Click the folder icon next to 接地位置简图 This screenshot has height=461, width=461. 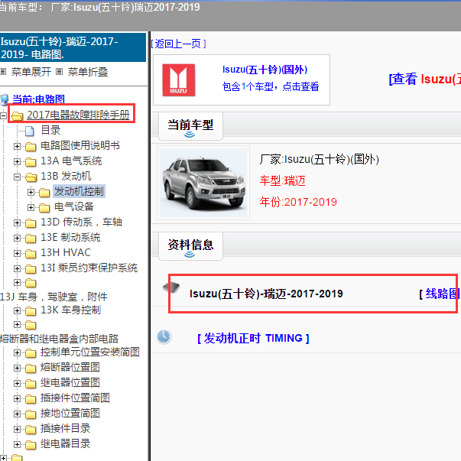pos(31,414)
